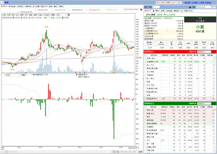
Task: Set the chart range to 6月
Action: [x=126, y=152]
